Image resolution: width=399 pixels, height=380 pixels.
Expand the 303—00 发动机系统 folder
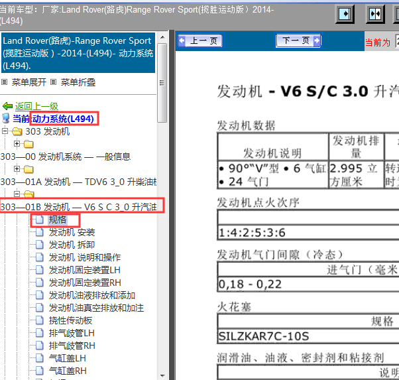[x=17, y=144]
